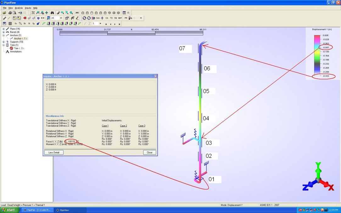Click the dimension arrows toolbar icon

(x=43, y=18)
